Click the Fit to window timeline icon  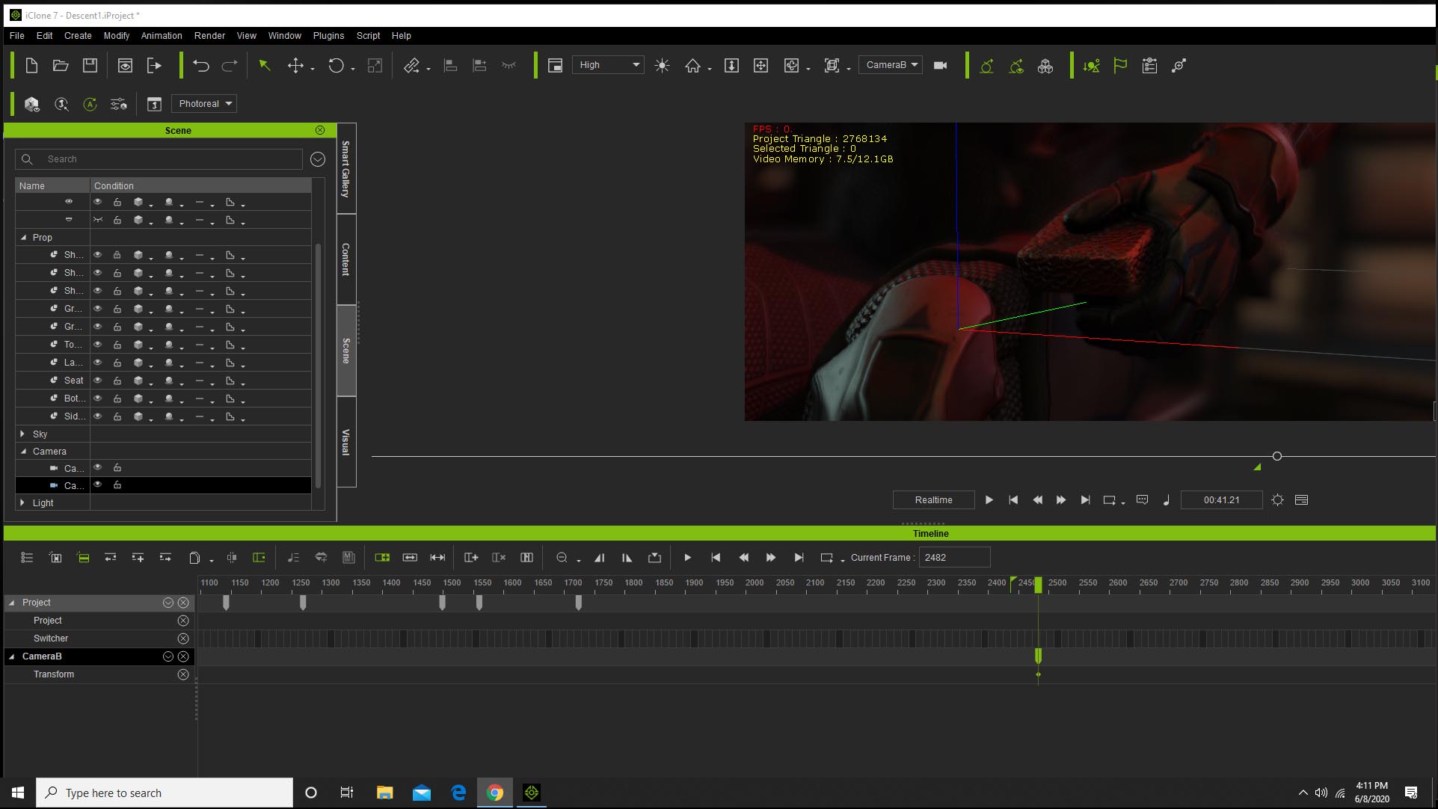(437, 558)
